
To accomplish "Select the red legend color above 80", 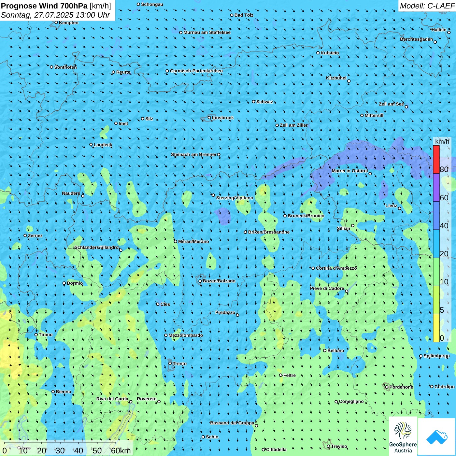I will [436, 159].
